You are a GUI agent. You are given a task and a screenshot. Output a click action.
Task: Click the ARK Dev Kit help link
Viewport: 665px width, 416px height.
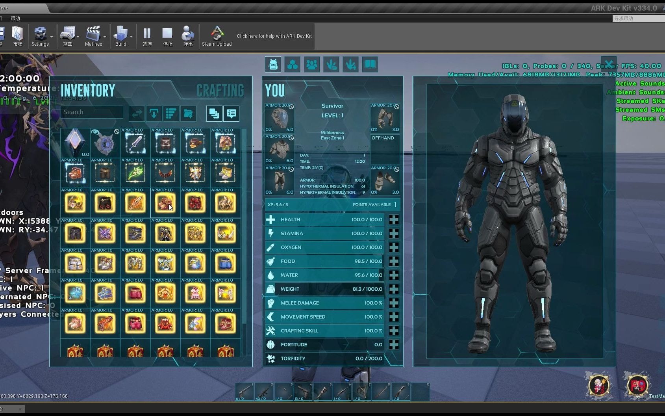tap(274, 36)
